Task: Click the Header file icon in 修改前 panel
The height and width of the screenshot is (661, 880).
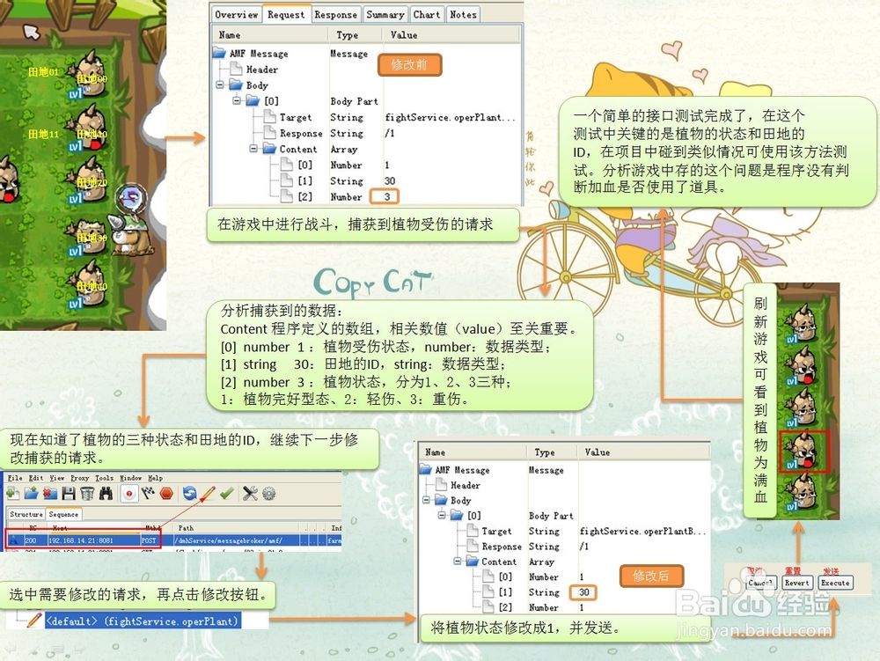Action: coord(236,69)
